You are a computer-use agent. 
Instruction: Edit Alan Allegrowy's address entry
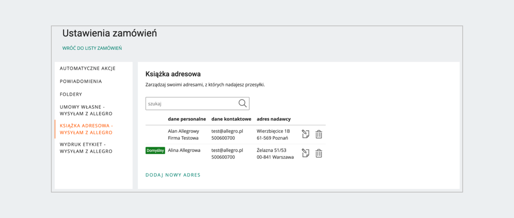(305, 134)
